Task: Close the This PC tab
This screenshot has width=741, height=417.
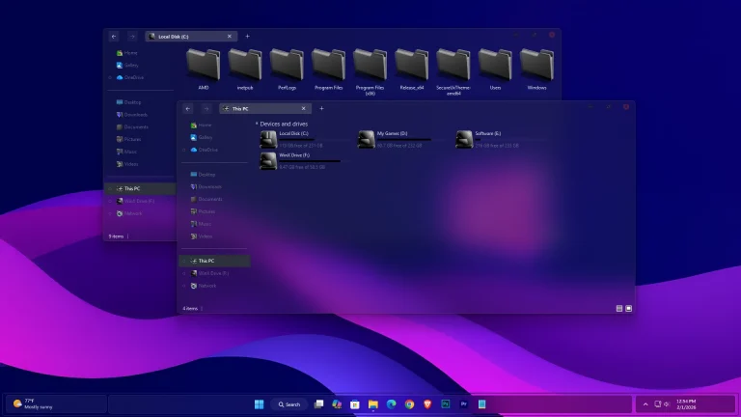Action: click(303, 109)
